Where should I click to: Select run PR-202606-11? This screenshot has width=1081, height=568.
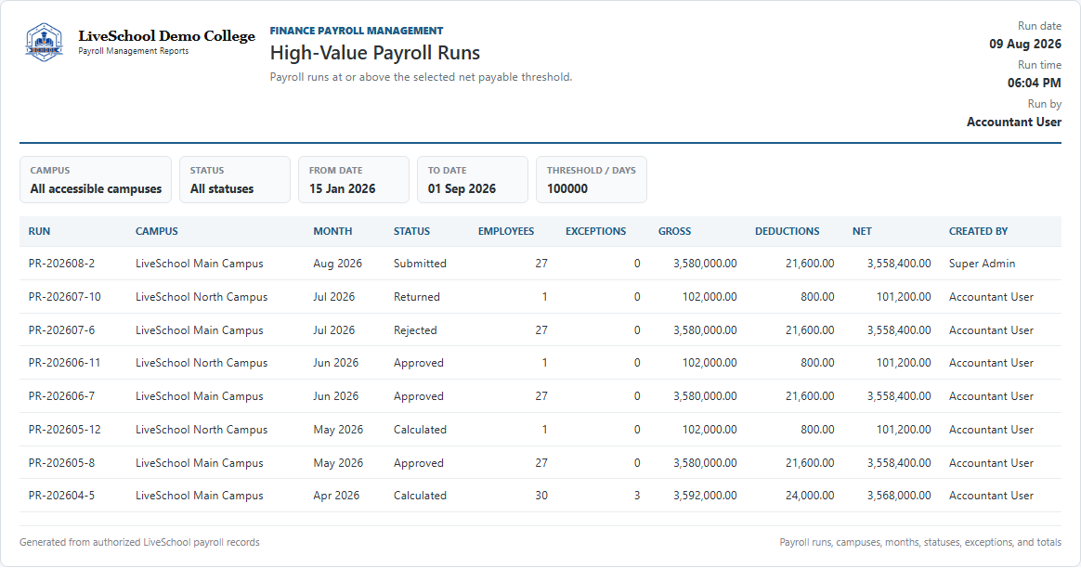coord(64,363)
